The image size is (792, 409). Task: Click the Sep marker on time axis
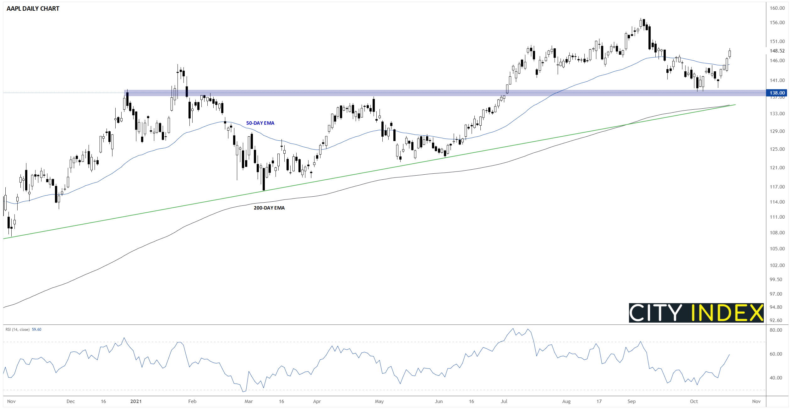coord(631,401)
